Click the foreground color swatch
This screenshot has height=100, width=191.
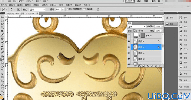(x=1, y=98)
